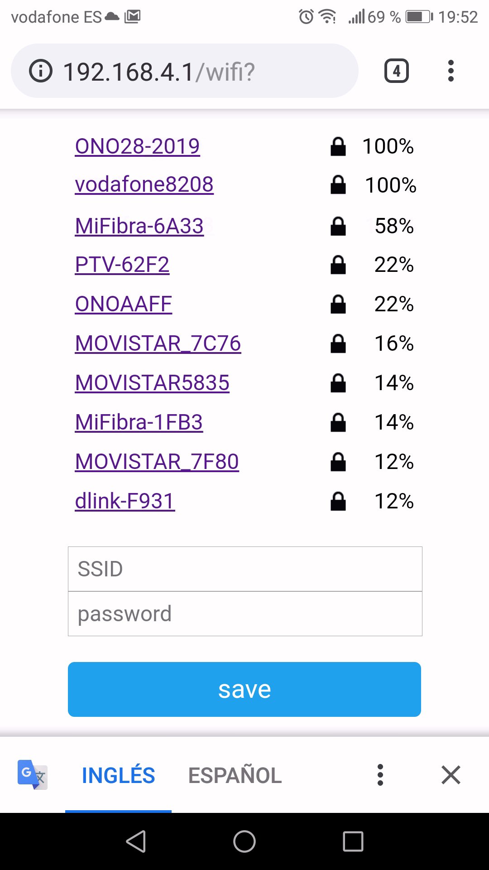Open recent apps overview button

pyautogui.click(x=353, y=841)
